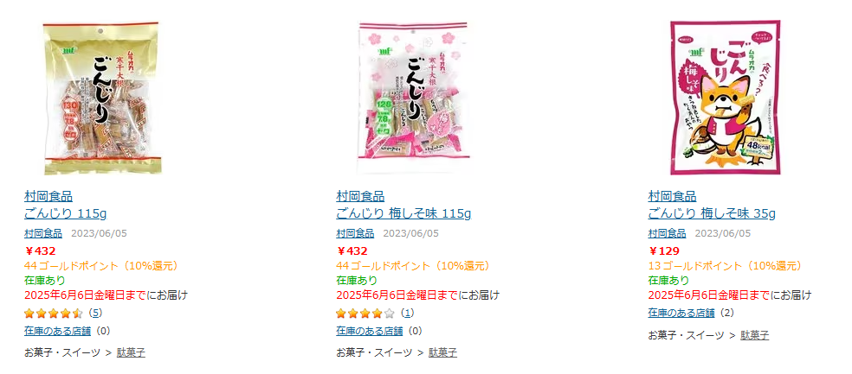
Task: Check 在庫のある店舗 for 梅しそ味 115g
Action: pos(370,331)
